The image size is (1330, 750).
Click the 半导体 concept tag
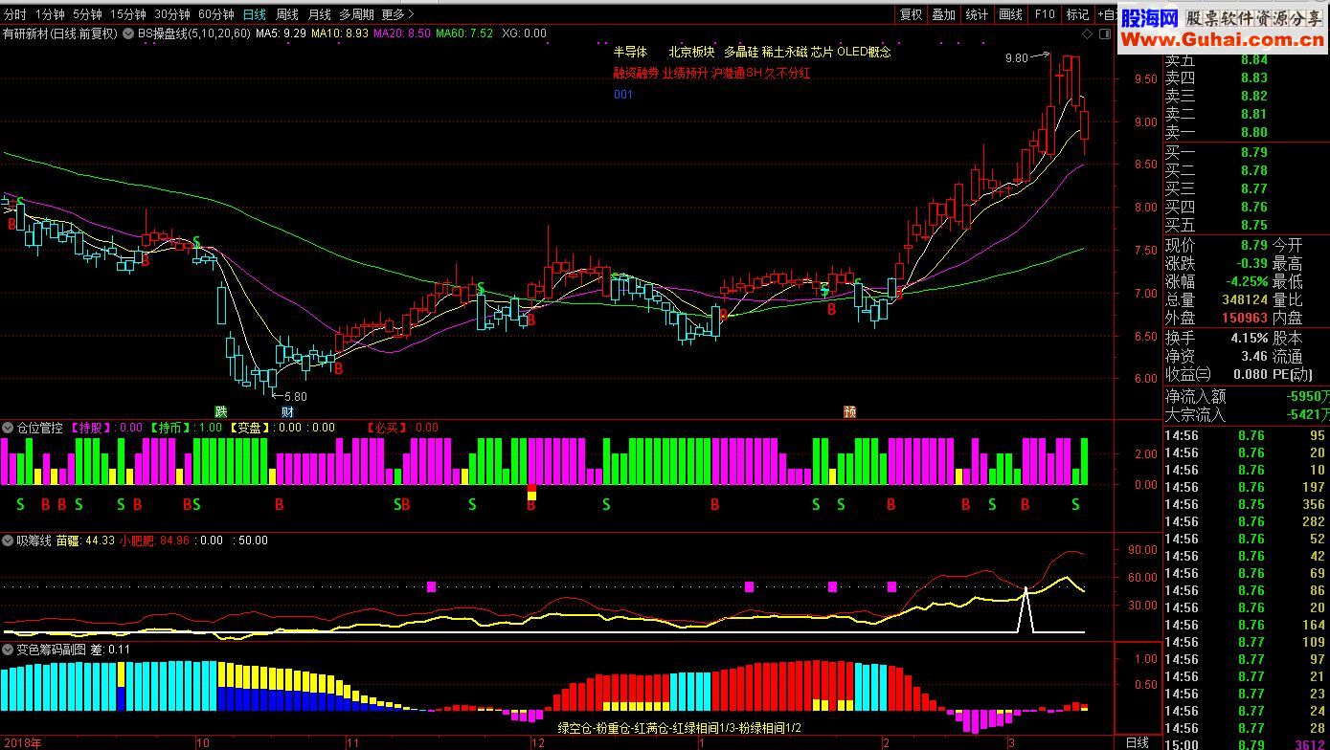click(x=630, y=52)
